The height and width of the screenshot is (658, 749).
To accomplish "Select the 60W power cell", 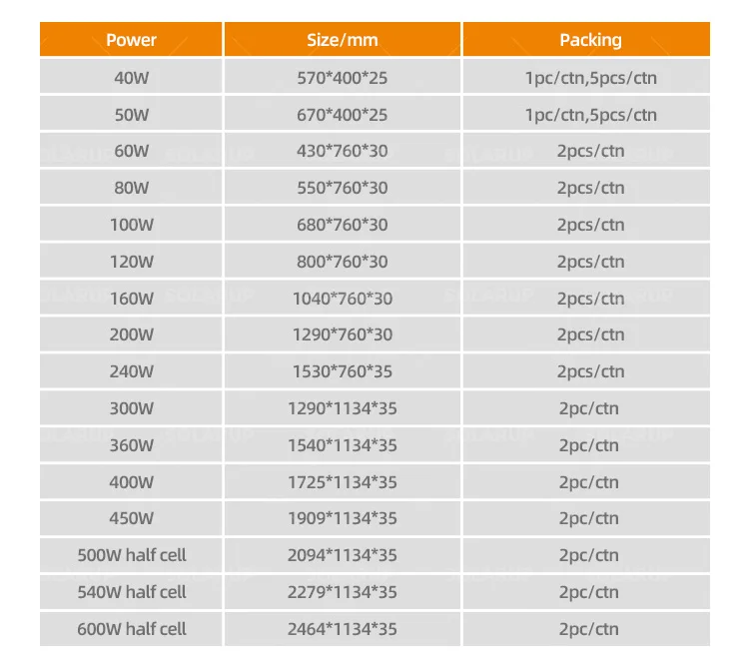I will coord(131,152).
